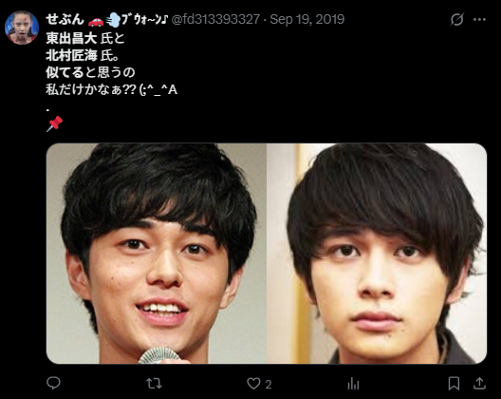The image size is (501, 399).
Task: Open the share tweet icon
Action: point(479,383)
